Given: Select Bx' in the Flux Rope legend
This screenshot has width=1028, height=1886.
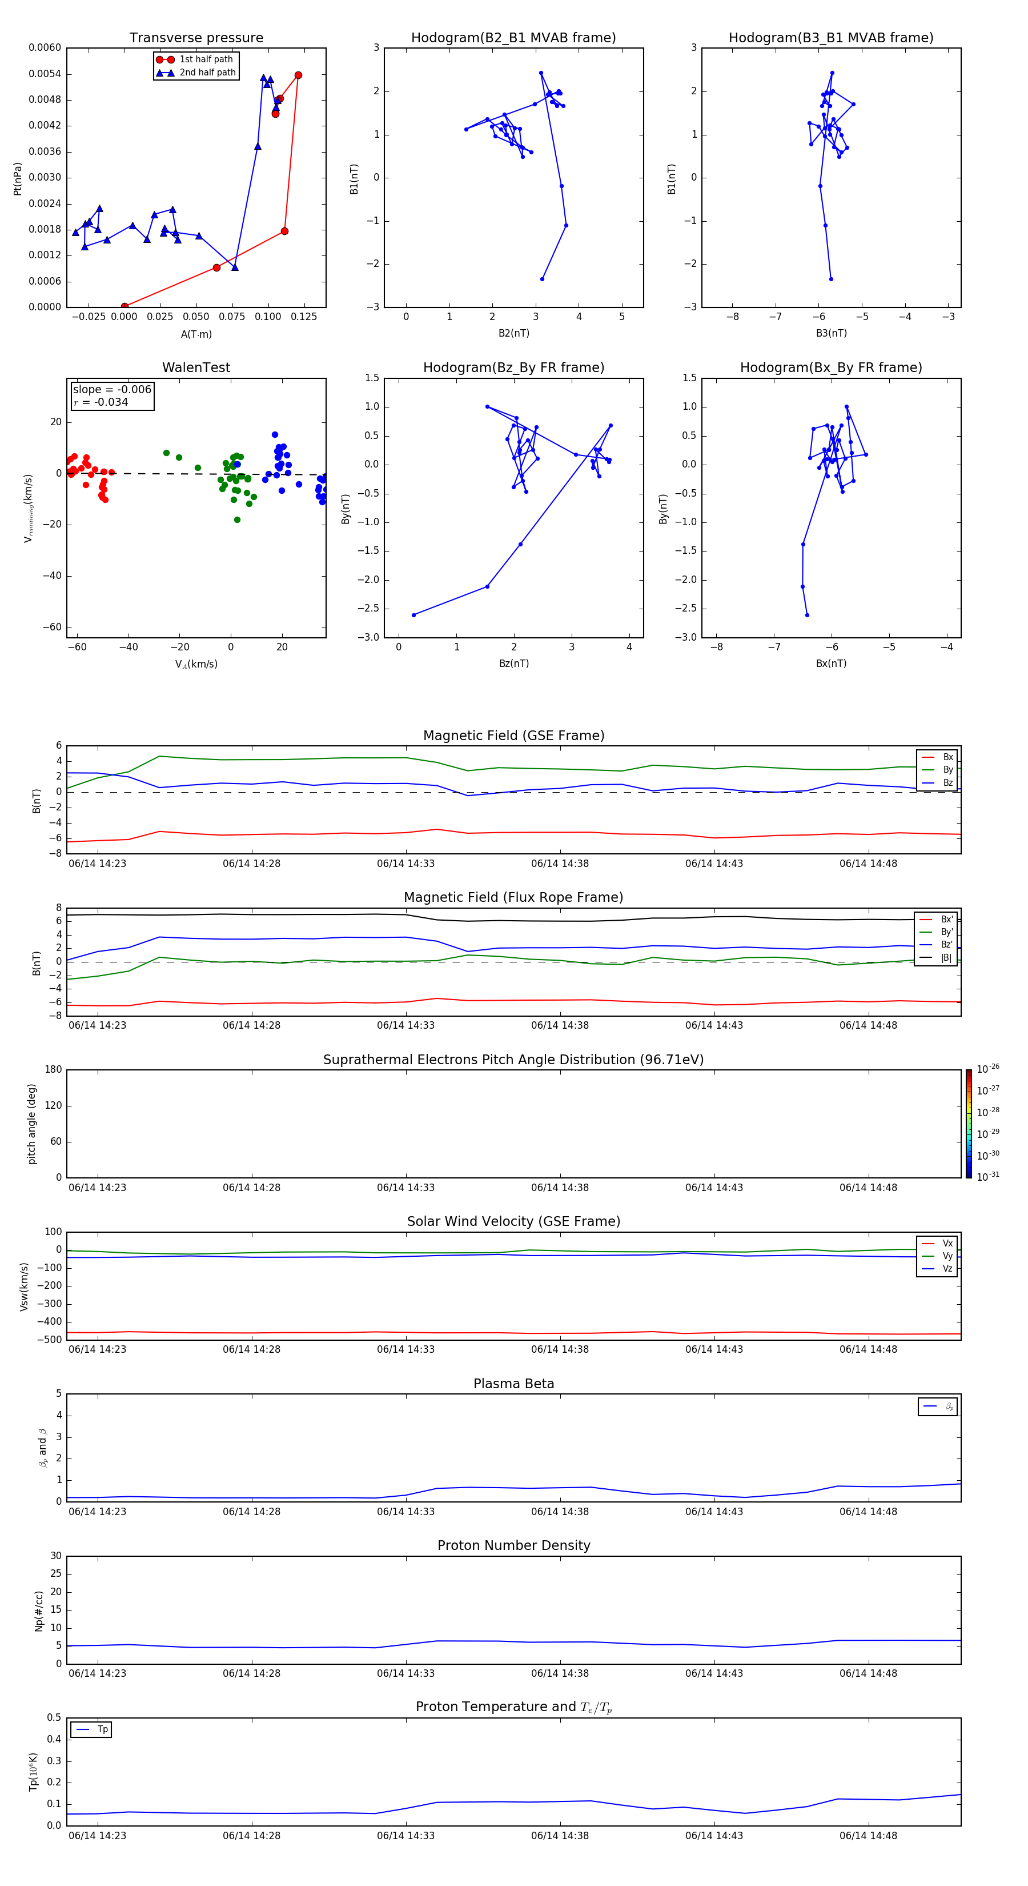Looking at the screenshot, I should (x=937, y=920).
